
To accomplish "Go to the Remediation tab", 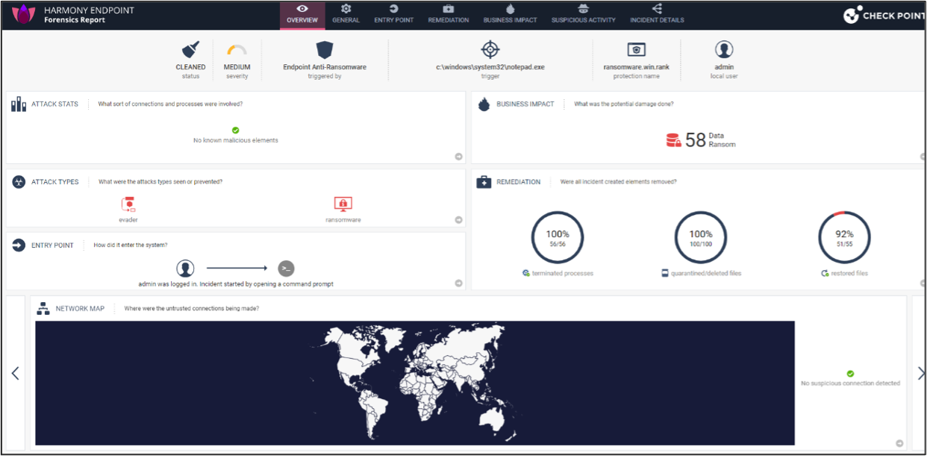I will pyautogui.click(x=449, y=15).
